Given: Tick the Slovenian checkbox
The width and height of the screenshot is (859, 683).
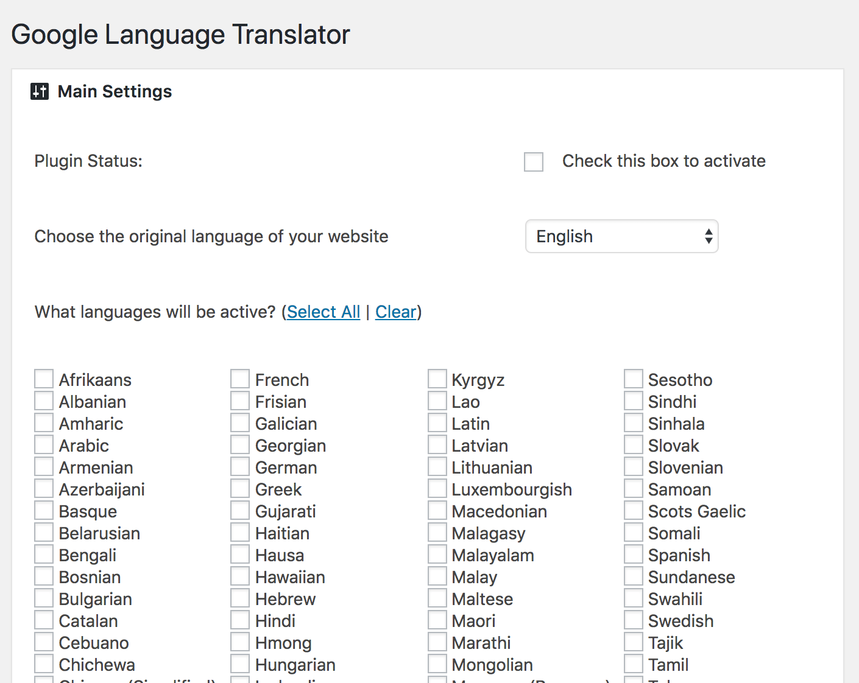Looking at the screenshot, I should (634, 466).
